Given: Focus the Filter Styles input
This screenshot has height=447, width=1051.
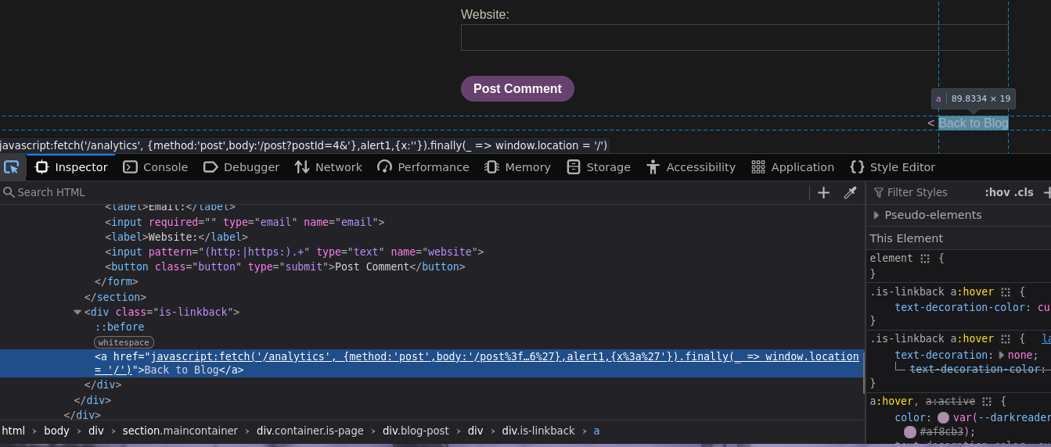Looking at the screenshot, I should (923, 192).
